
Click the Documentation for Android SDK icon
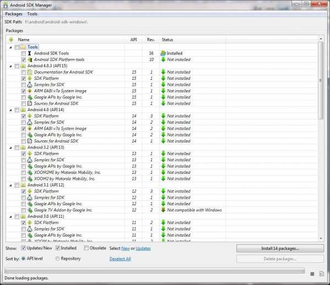coord(30,72)
